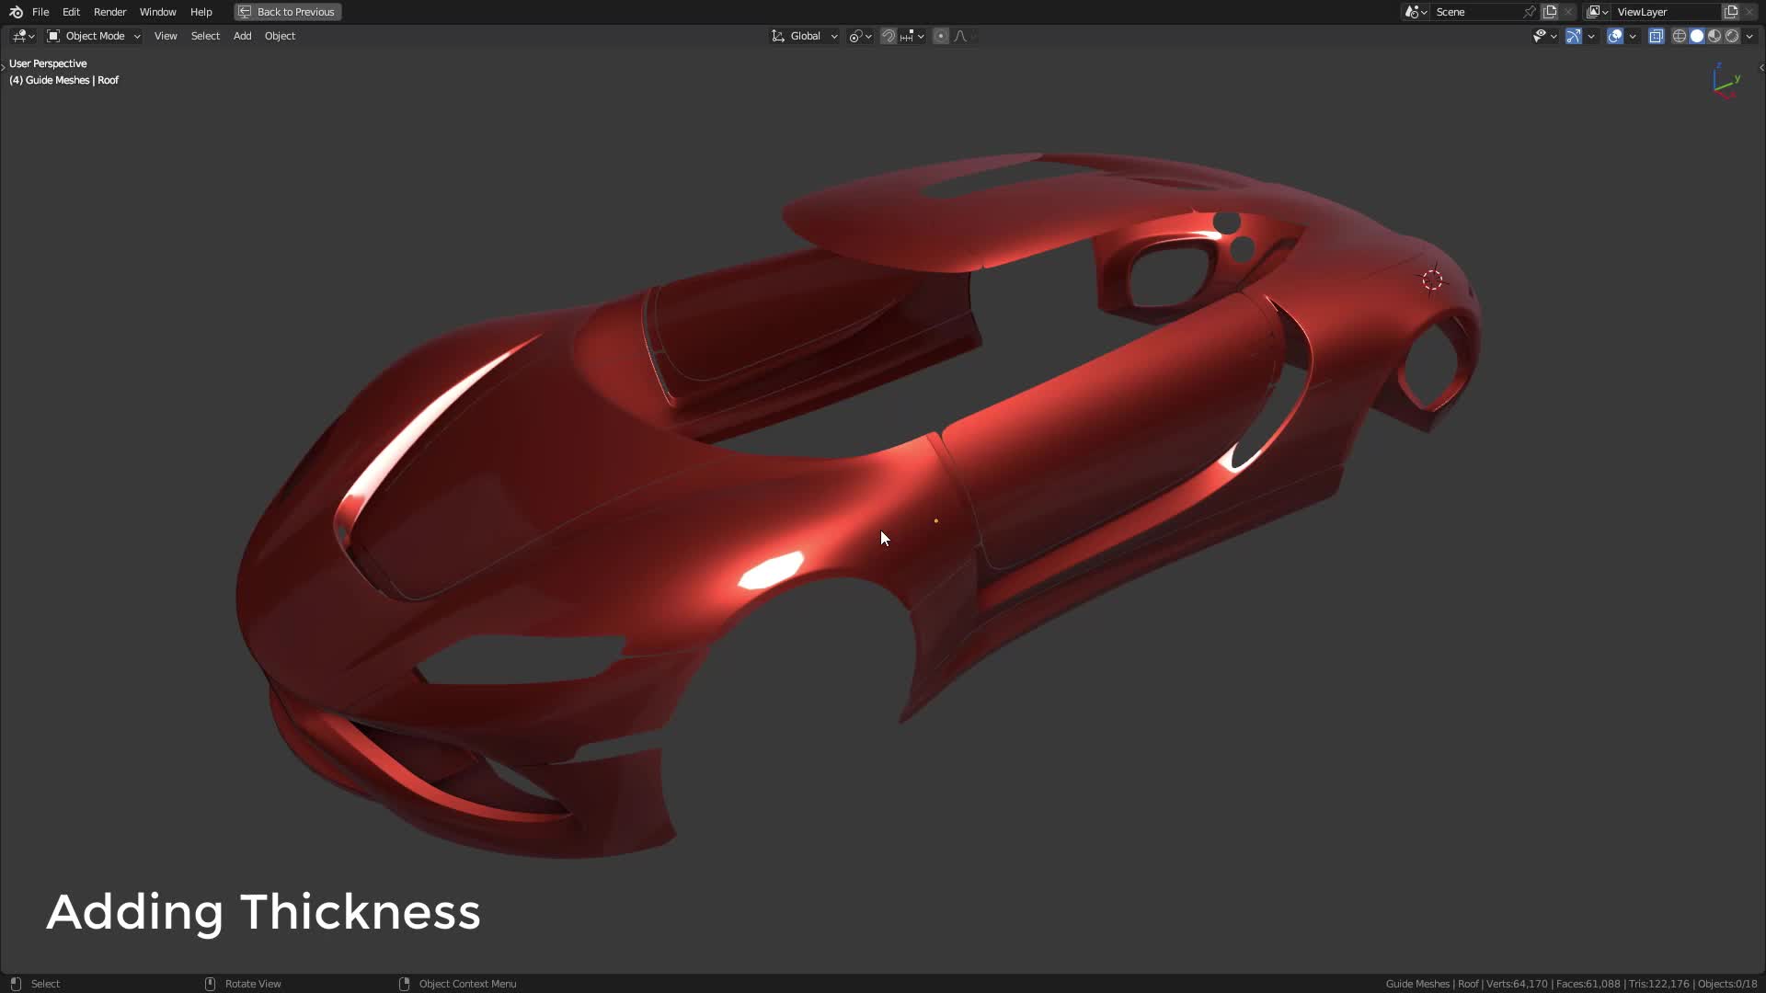Switch to wireframe shading
This screenshot has width=1766, height=993.
(1680, 36)
